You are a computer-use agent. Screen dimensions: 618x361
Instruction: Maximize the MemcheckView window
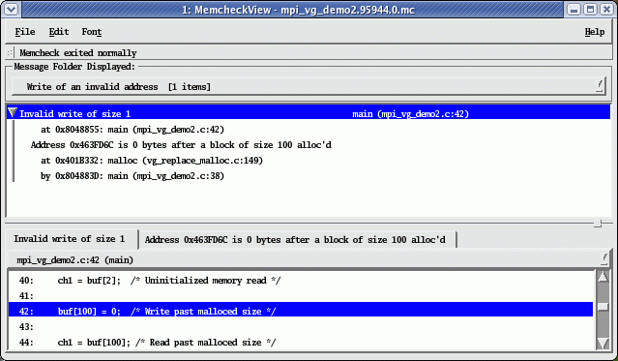(590, 9)
